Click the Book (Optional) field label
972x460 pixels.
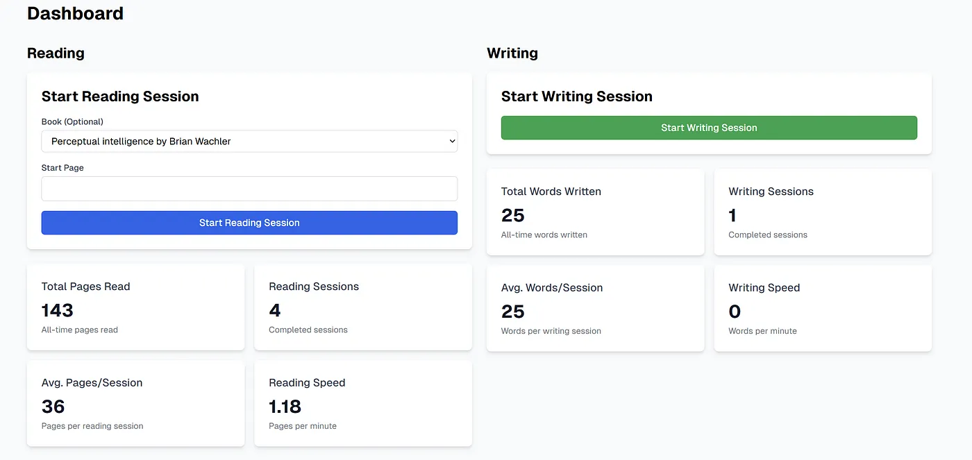click(72, 121)
